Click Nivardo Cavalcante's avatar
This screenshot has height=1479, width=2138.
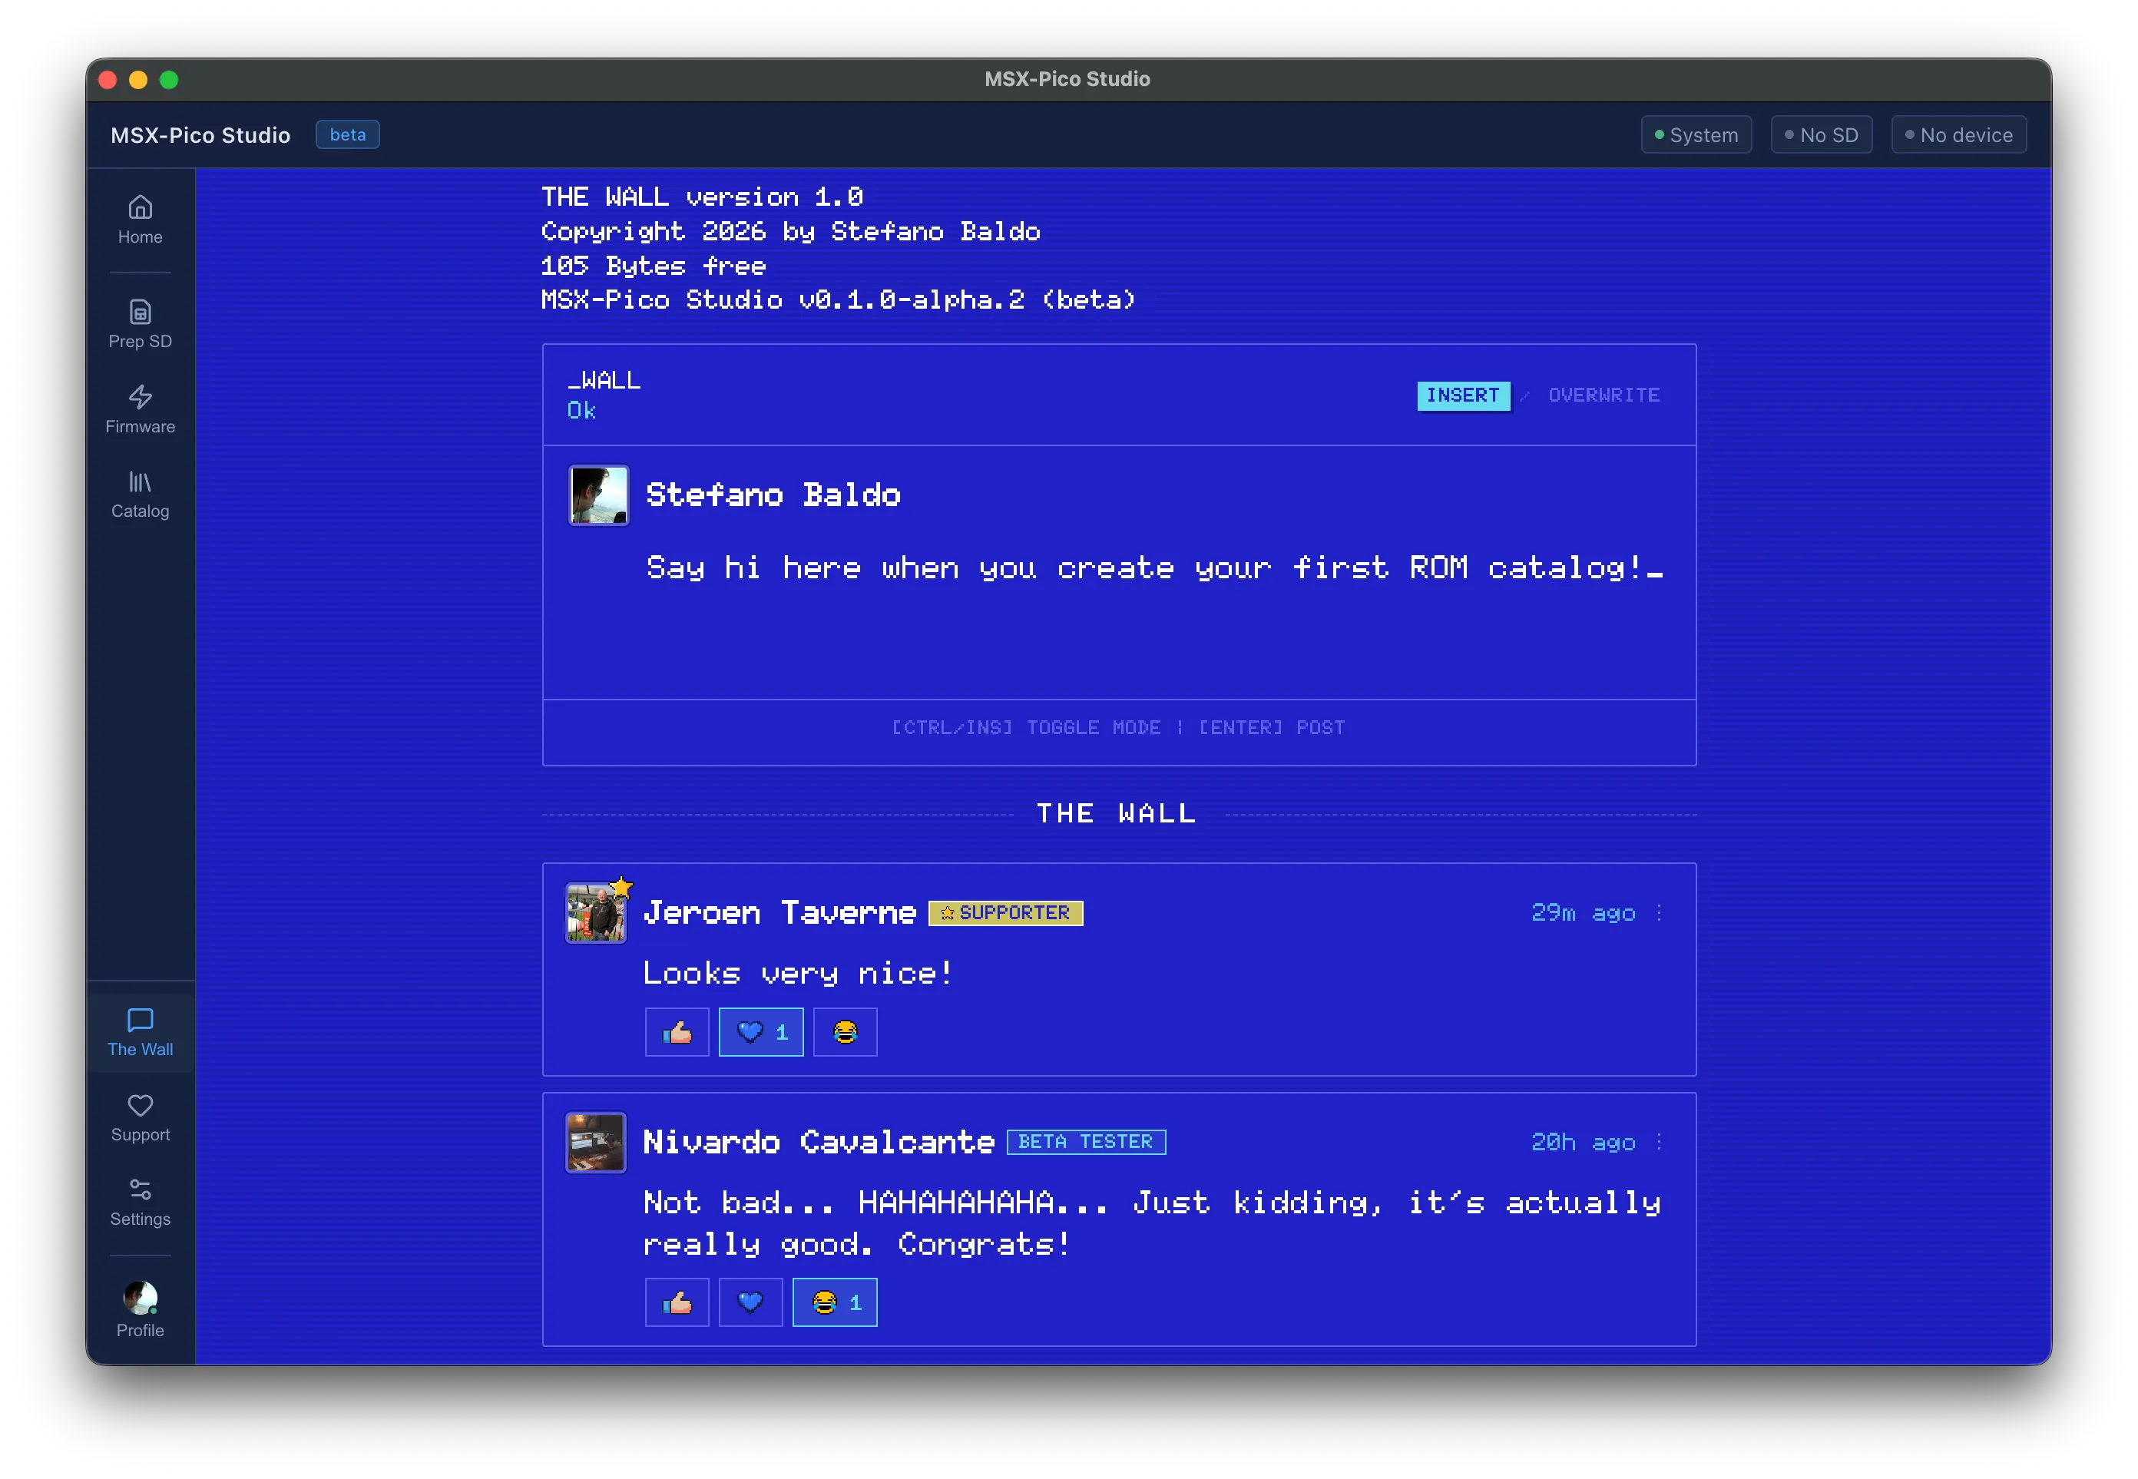pos(596,1143)
